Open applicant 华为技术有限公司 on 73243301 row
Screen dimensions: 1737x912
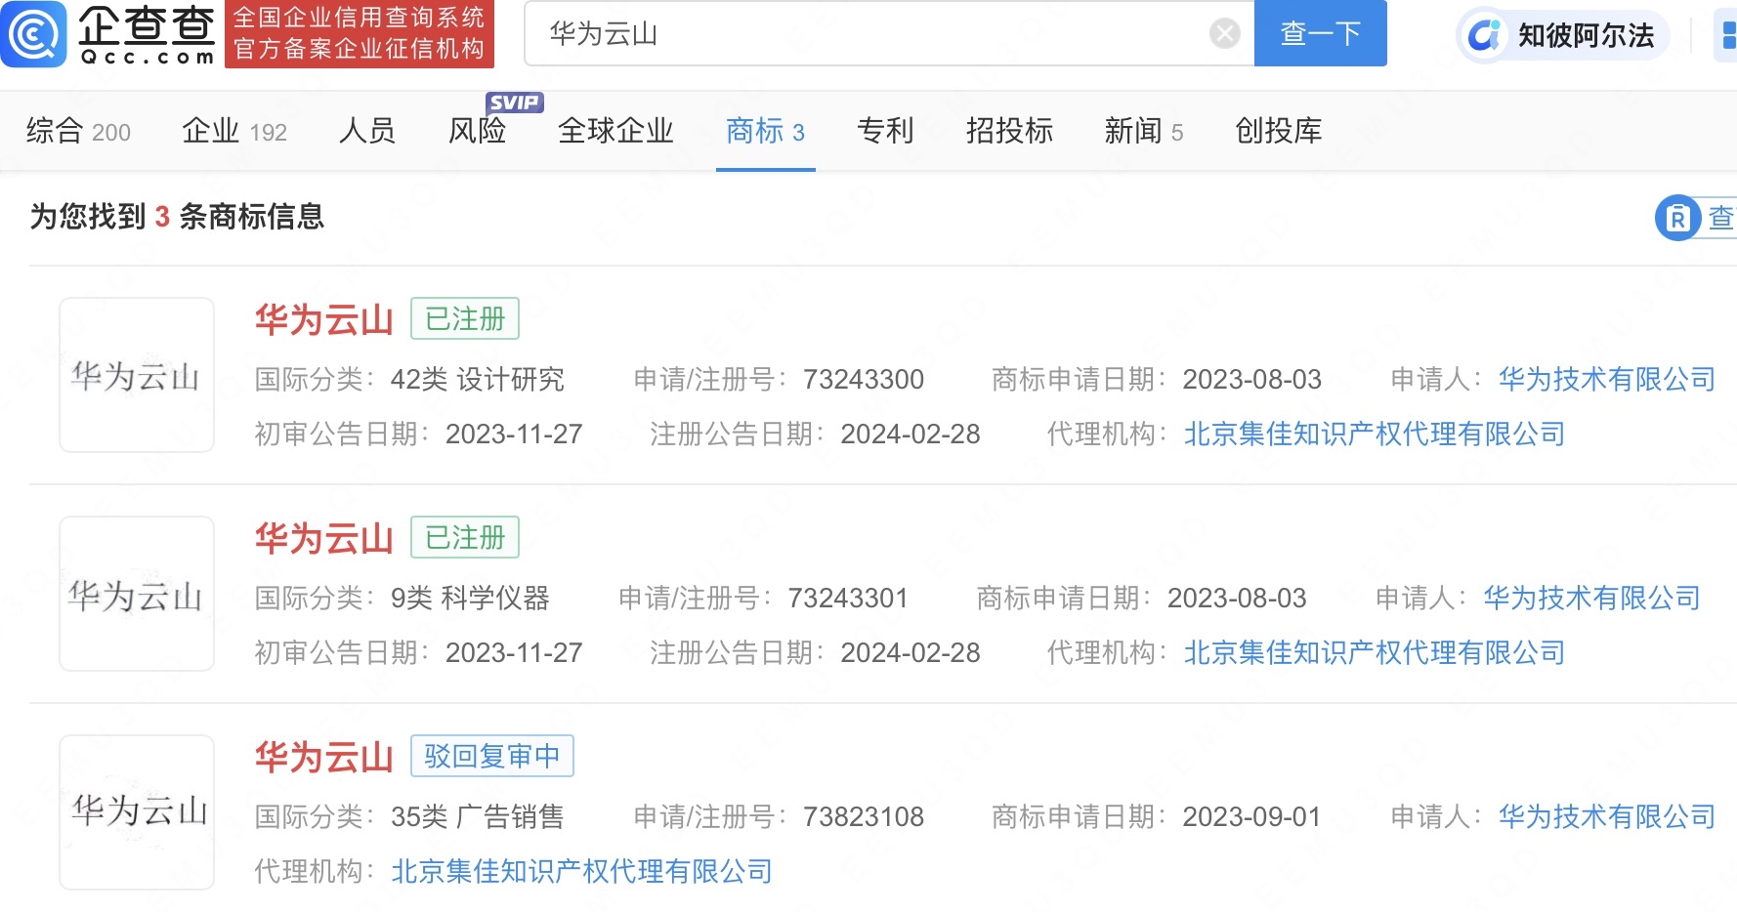1592,598
